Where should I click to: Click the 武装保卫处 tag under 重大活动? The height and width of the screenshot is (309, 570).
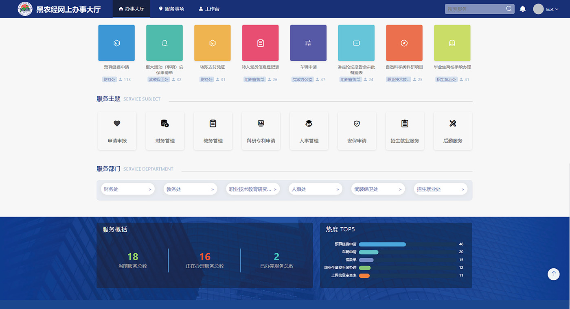pos(158,80)
